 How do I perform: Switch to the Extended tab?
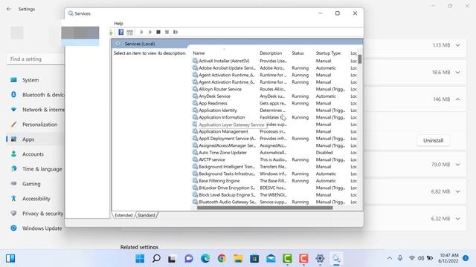point(123,215)
